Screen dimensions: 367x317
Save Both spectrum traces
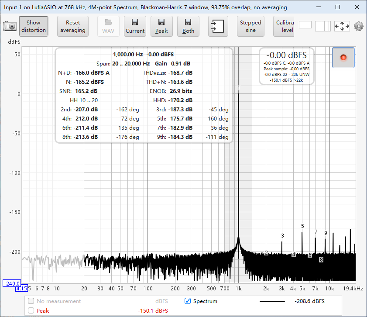coord(188,26)
